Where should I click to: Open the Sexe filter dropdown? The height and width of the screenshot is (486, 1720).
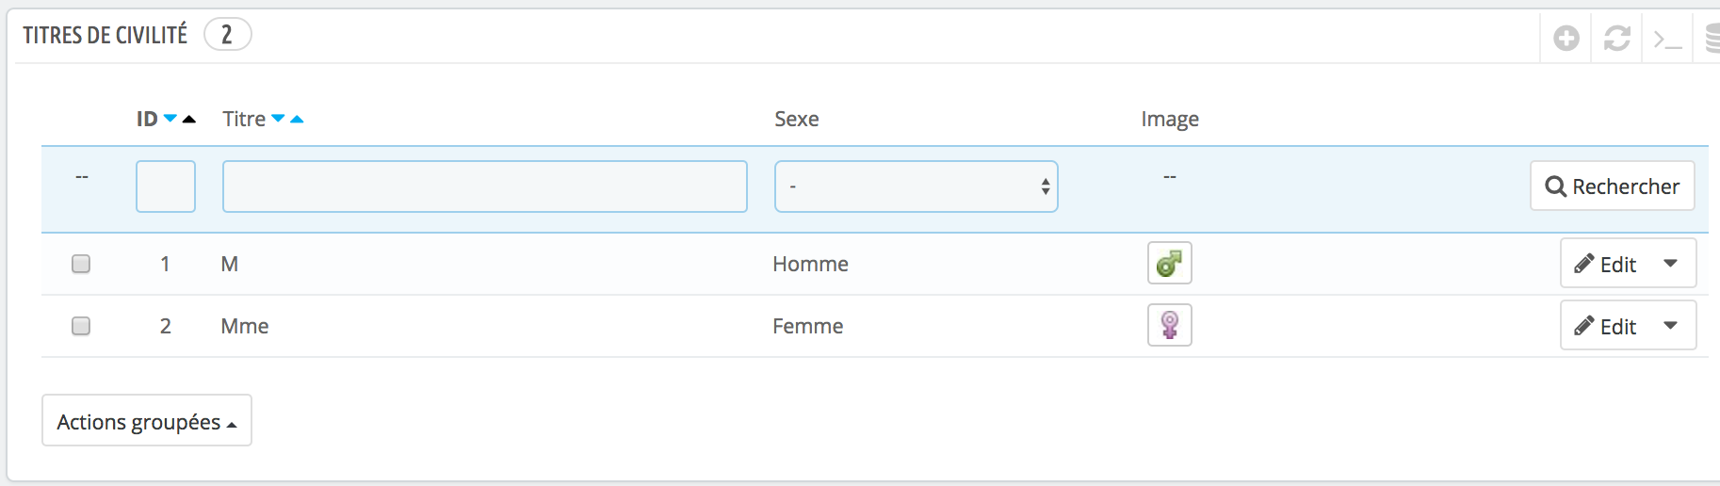(x=917, y=186)
